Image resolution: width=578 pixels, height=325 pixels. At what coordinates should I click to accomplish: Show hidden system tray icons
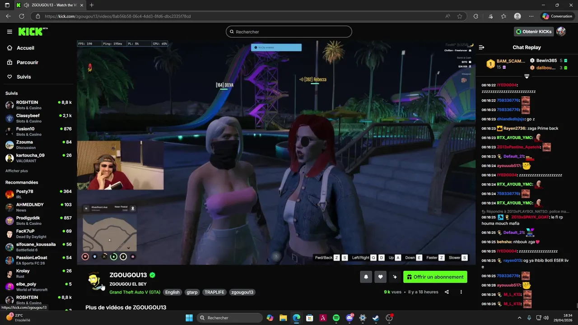pyautogui.click(x=519, y=318)
